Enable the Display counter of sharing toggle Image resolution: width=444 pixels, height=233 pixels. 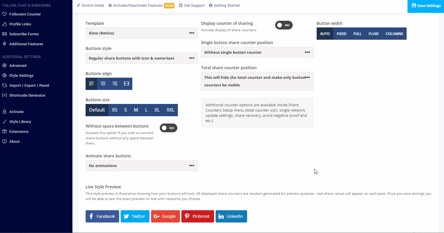[x=284, y=25]
